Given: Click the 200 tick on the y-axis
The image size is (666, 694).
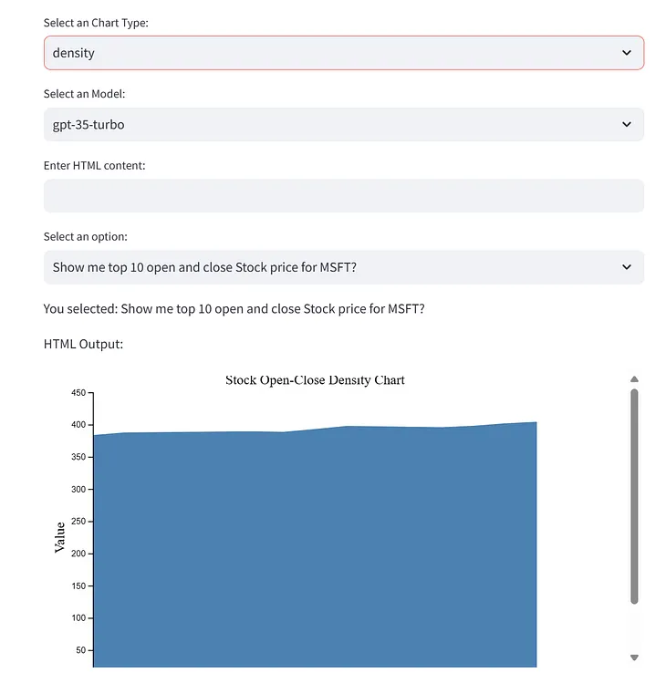Looking at the screenshot, I should coord(78,554).
